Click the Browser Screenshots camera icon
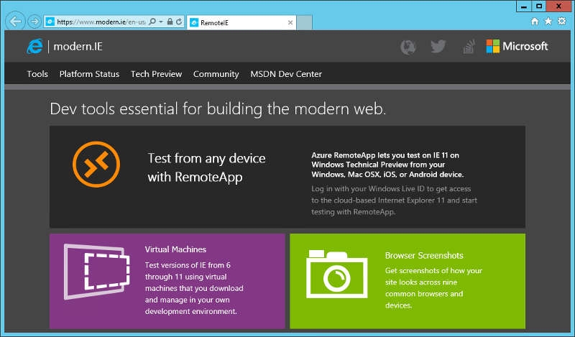Screen dimensions: 575x337 pos(336,274)
